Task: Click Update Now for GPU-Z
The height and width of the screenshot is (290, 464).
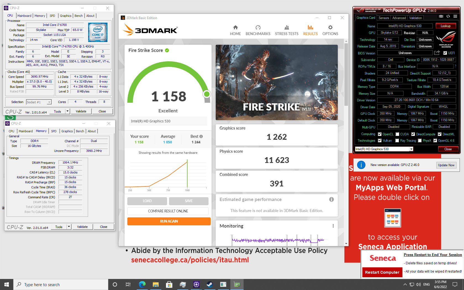Action: [446, 165]
